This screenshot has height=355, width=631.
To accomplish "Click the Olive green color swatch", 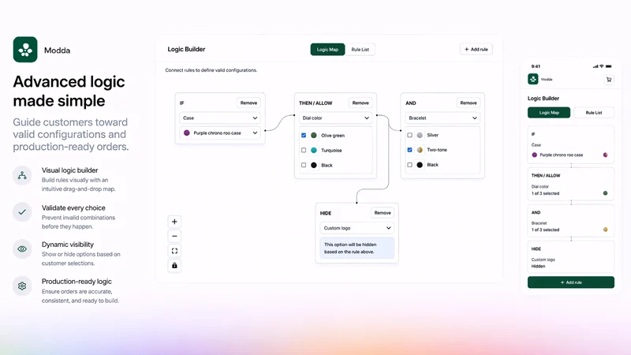I will [x=314, y=135].
